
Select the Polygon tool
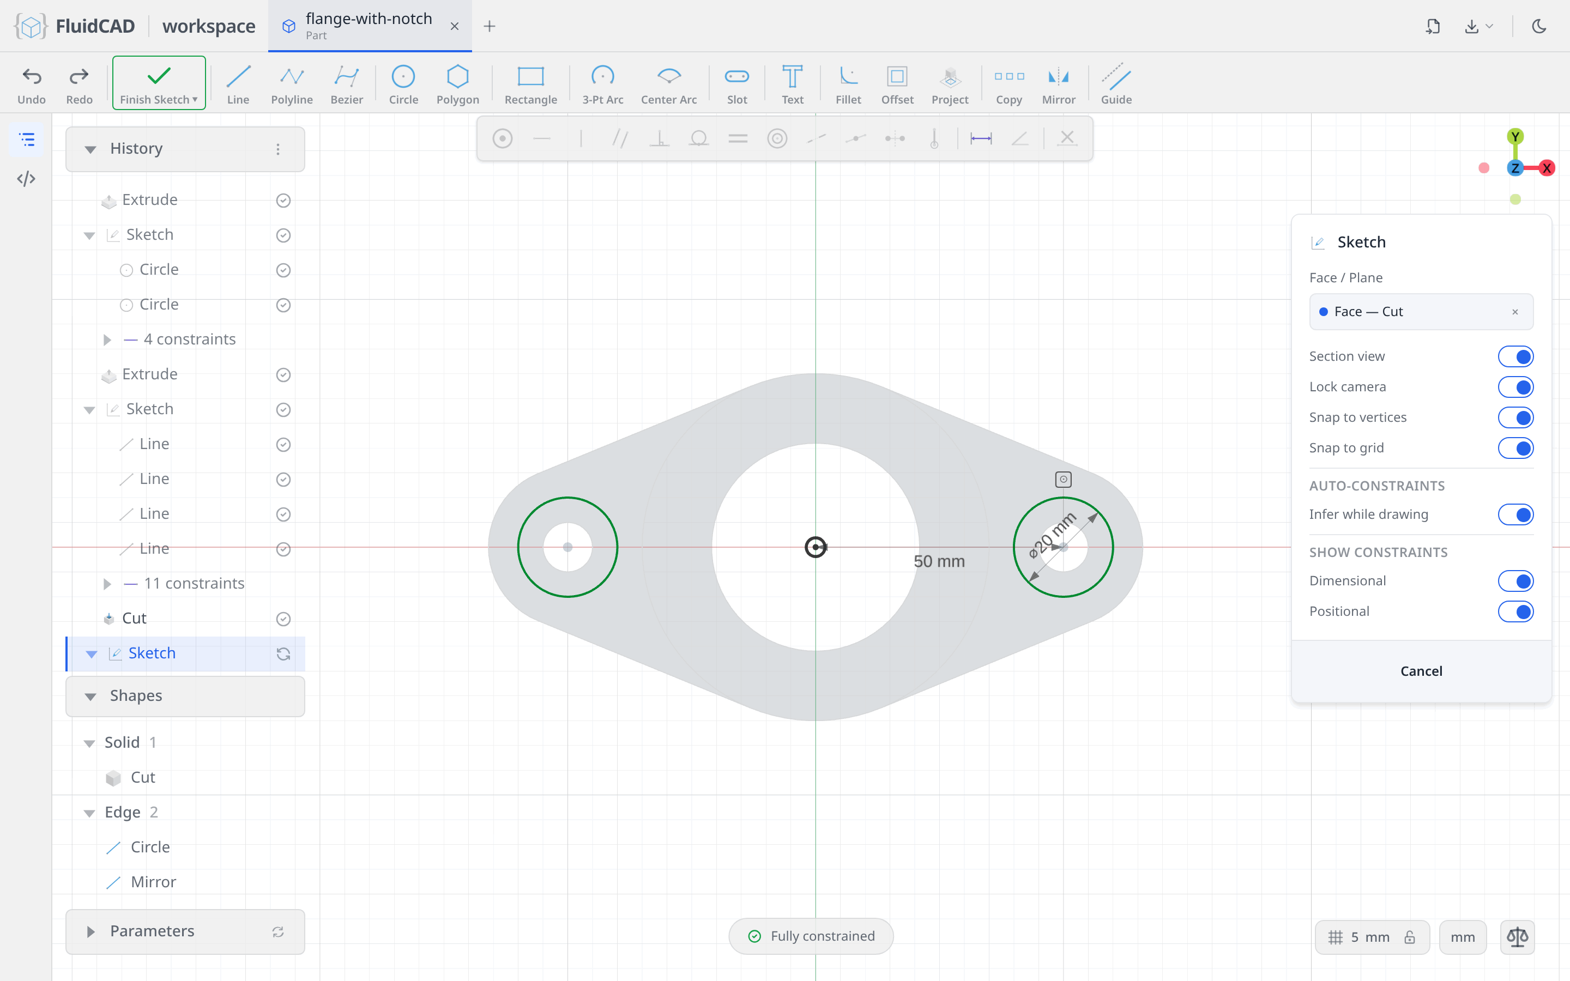(x=457, y=84)
